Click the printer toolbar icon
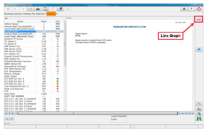Screen dimensions: 207x132 (x=38, y=9)
